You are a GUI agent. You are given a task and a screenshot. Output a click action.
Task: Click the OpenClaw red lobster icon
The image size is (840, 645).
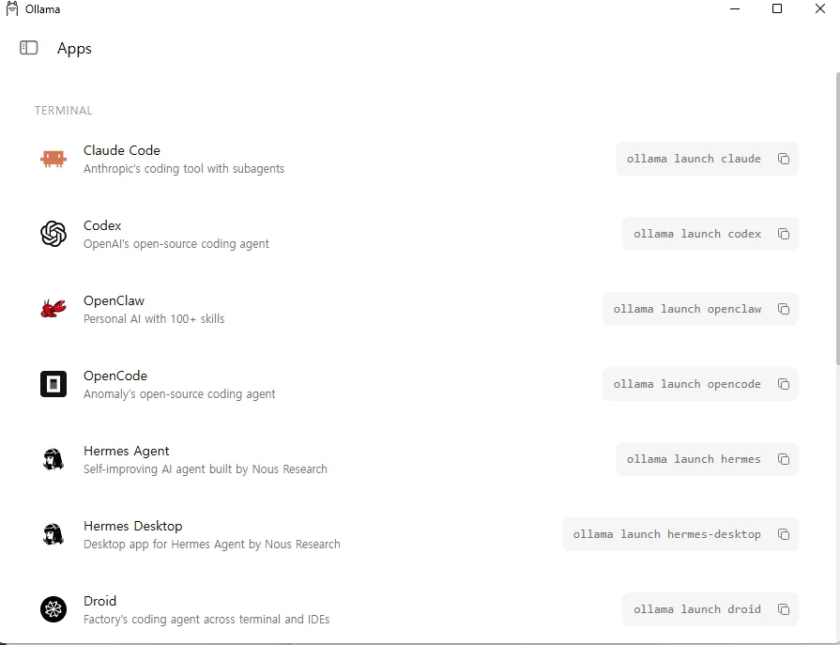click(x=53, y=309)
